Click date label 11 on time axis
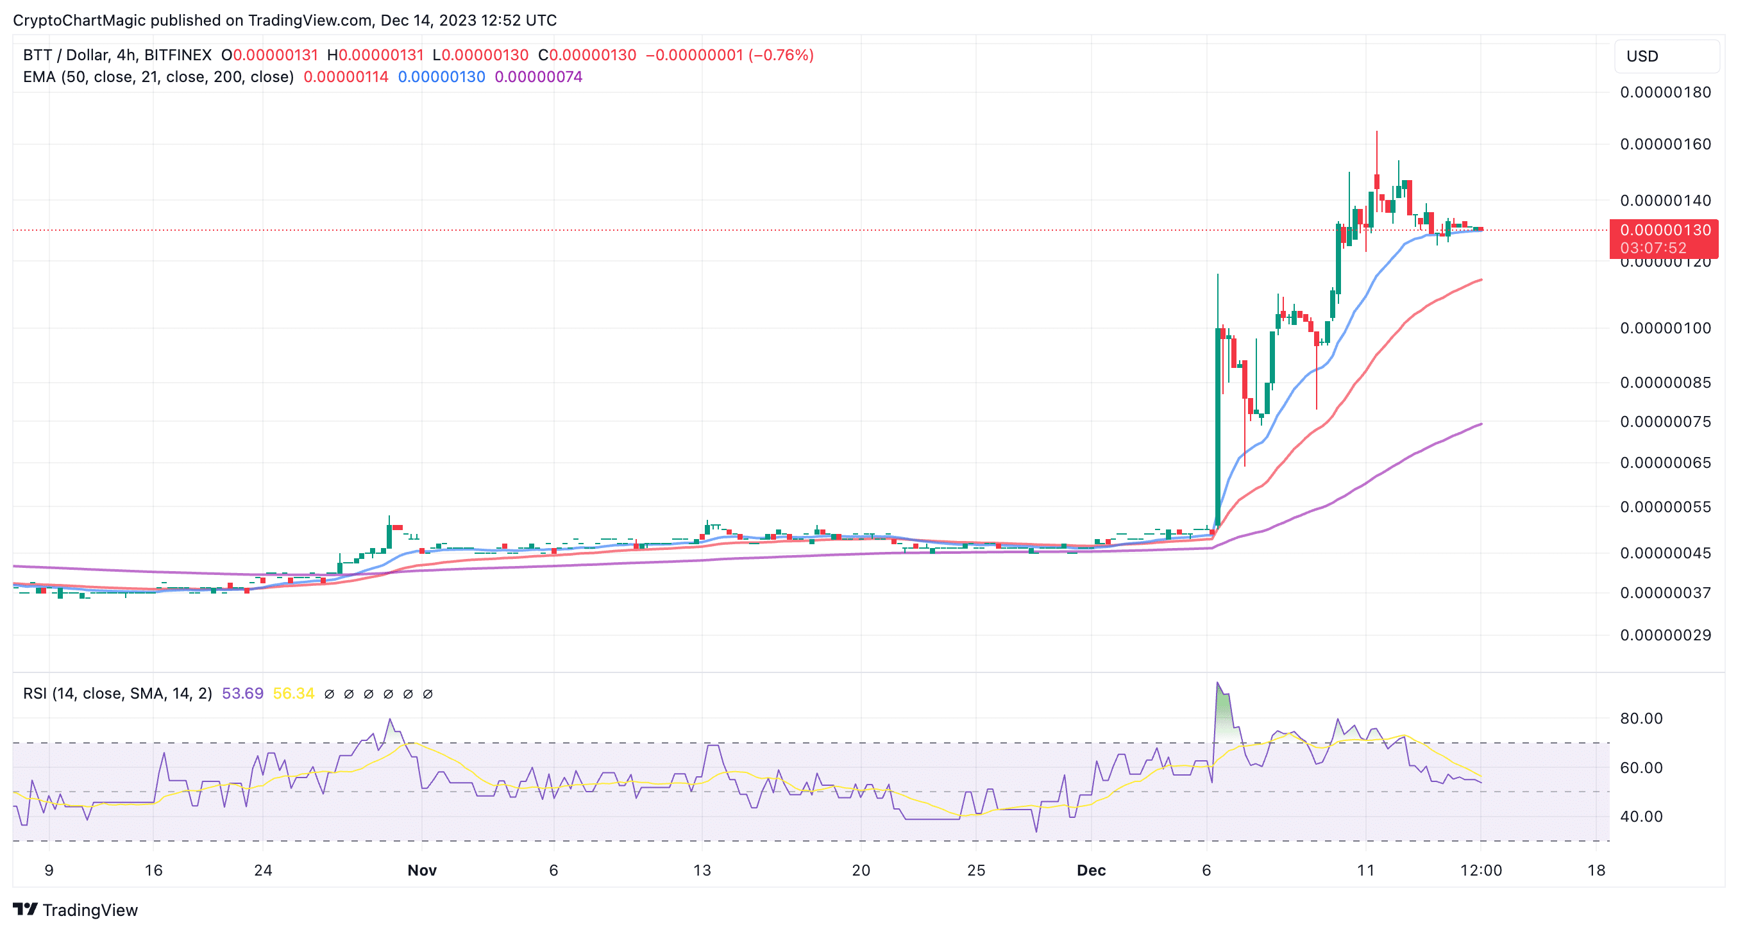The width and height of the screenshot is (1738, 932). (x=1365, y=870)
